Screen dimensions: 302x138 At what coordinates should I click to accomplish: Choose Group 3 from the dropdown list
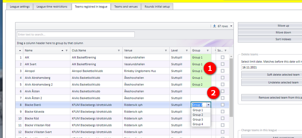(x=201, y=120)
